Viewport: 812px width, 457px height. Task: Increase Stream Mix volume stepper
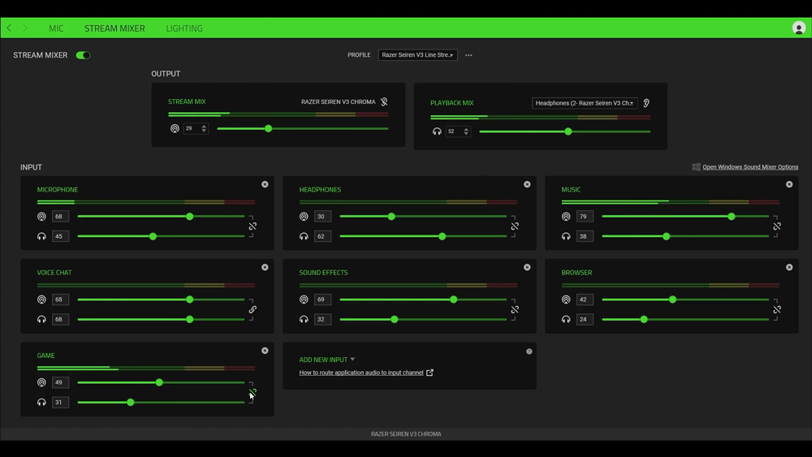(x=204, y=127)
